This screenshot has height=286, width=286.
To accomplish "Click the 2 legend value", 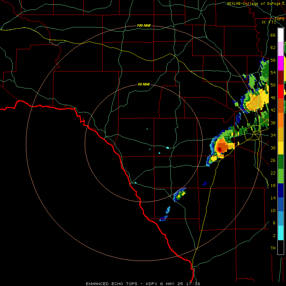I will [274, 235].
